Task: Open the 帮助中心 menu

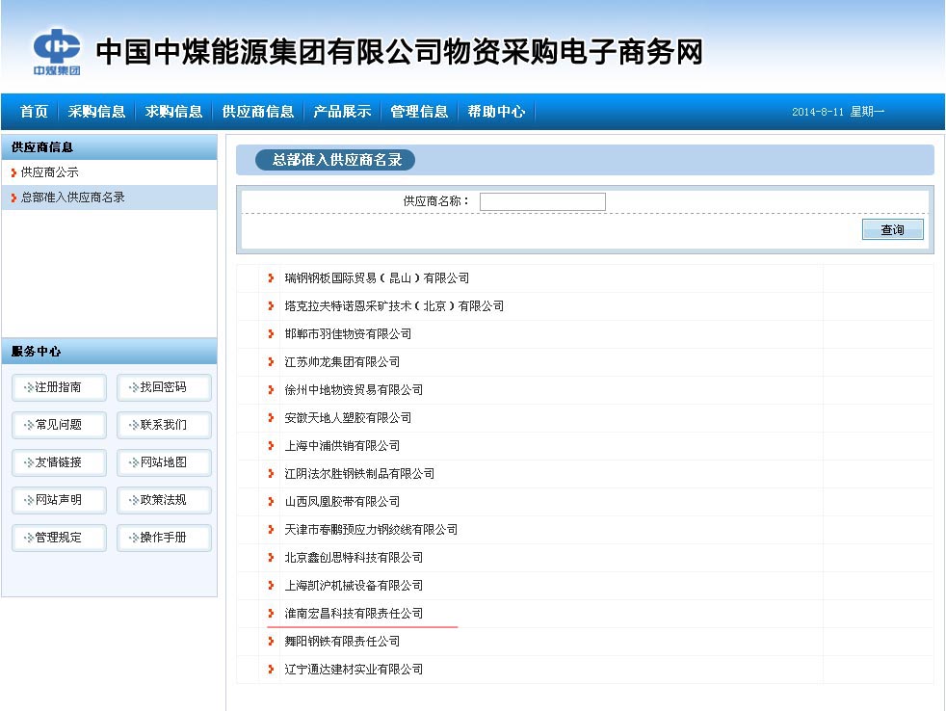Action: tap(496, 112)
